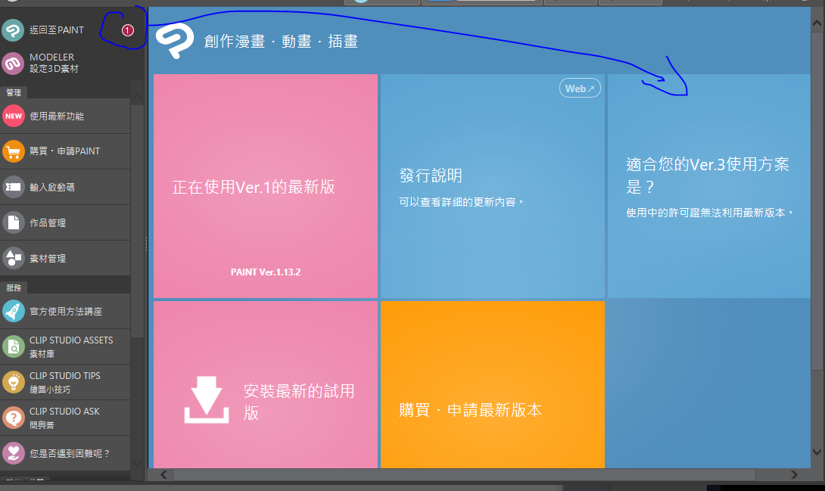Viewport: 825px width, 491px height.
Task: Select the 輸入啟動碼 ticket icon
Action: [14, 187]
